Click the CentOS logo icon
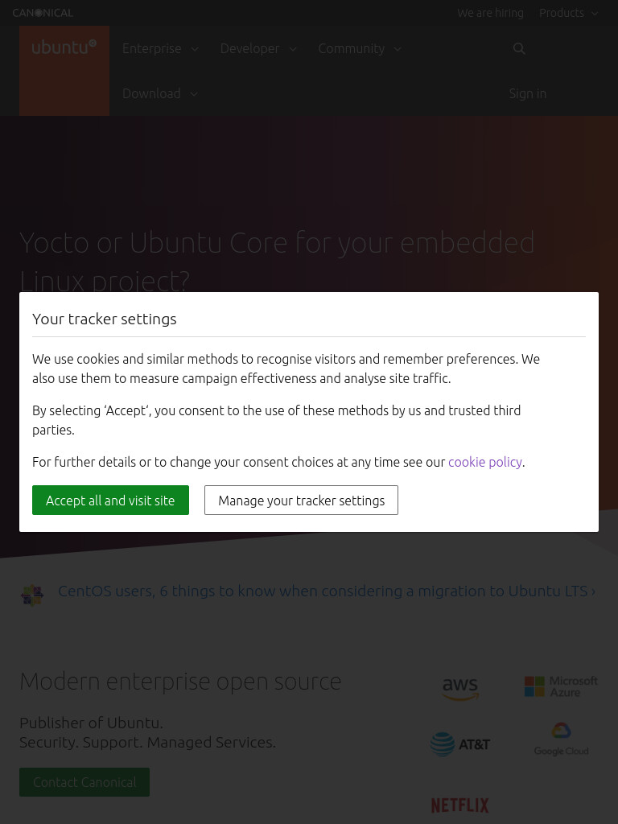Viewport: 618px width, 824px height. pos(32,595)
